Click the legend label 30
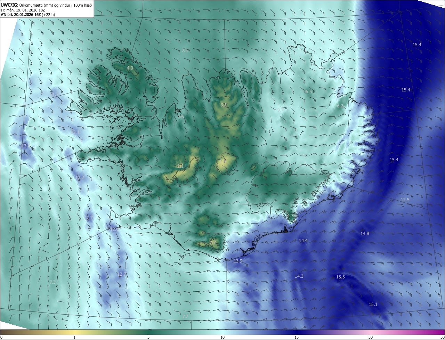The image size is (445, 340). click(371, 337)
